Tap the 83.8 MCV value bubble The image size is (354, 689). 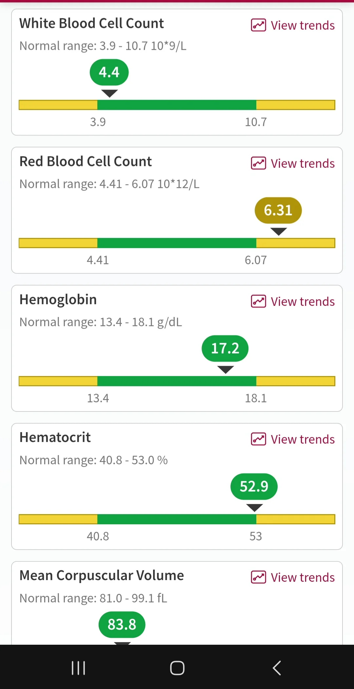click(x=122, y=625)
